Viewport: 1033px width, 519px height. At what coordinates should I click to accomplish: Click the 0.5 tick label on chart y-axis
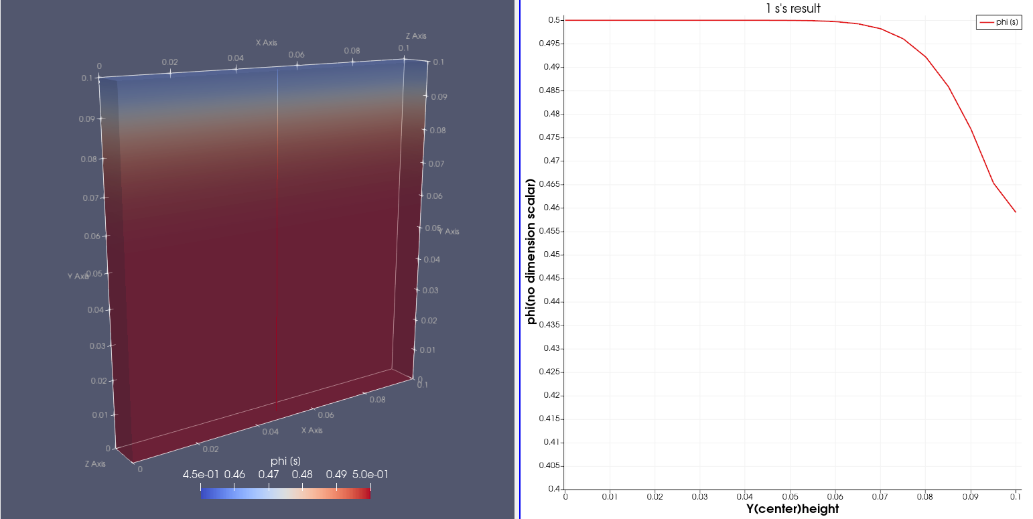(x=554, y=20)
